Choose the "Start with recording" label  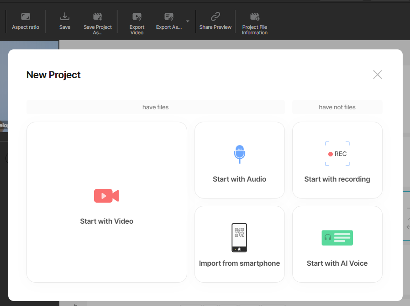coord(337,179)
